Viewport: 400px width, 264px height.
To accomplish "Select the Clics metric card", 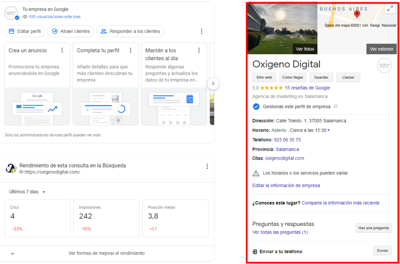I will (37, 219).
